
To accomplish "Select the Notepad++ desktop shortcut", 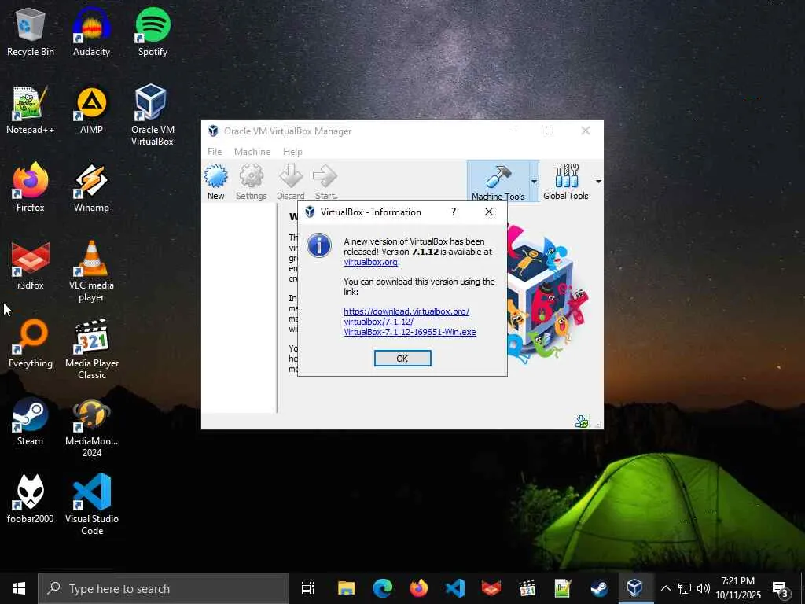I will point(31,110).
